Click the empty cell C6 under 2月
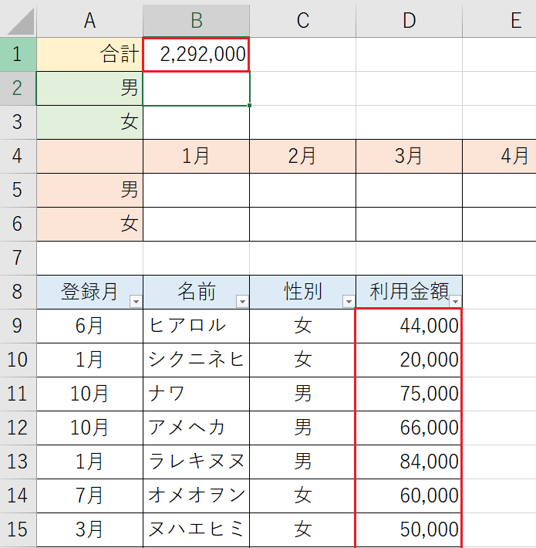This screenshot has height=548, width=536. [x=303, y=224]
